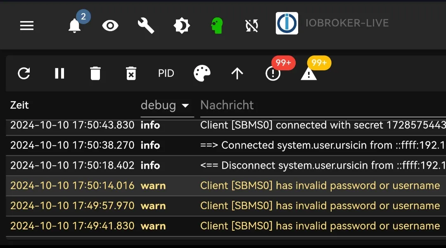The width and height of the screenshot is (446, 248).
Task: Open notifications bell with 2 alerts
Action: (x=75, y=26)
